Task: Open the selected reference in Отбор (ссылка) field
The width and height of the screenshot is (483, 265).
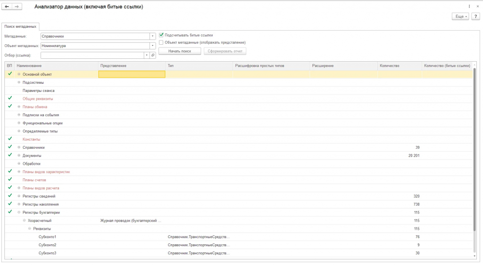Action: coord(153,56)
